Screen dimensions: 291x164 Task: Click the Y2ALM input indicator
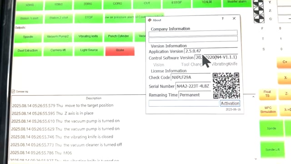pos(207,3)
